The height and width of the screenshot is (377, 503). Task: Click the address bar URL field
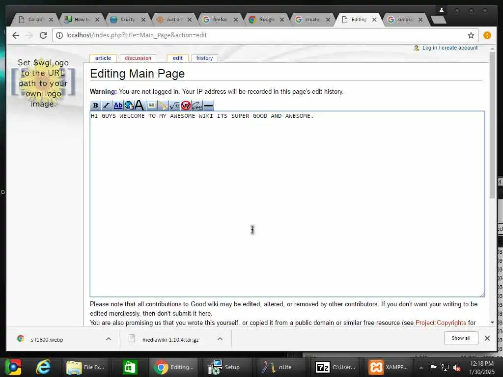point(265,35)
